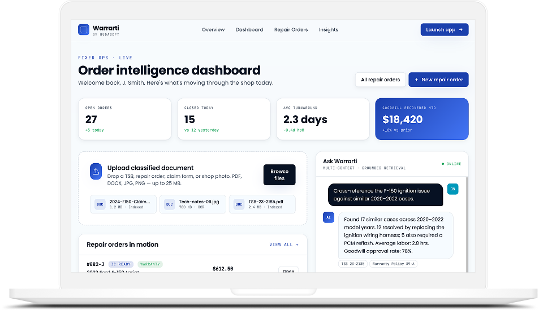The image size is (539, 310).
Task: Click the Browse files button
Action: coord(279,174)
